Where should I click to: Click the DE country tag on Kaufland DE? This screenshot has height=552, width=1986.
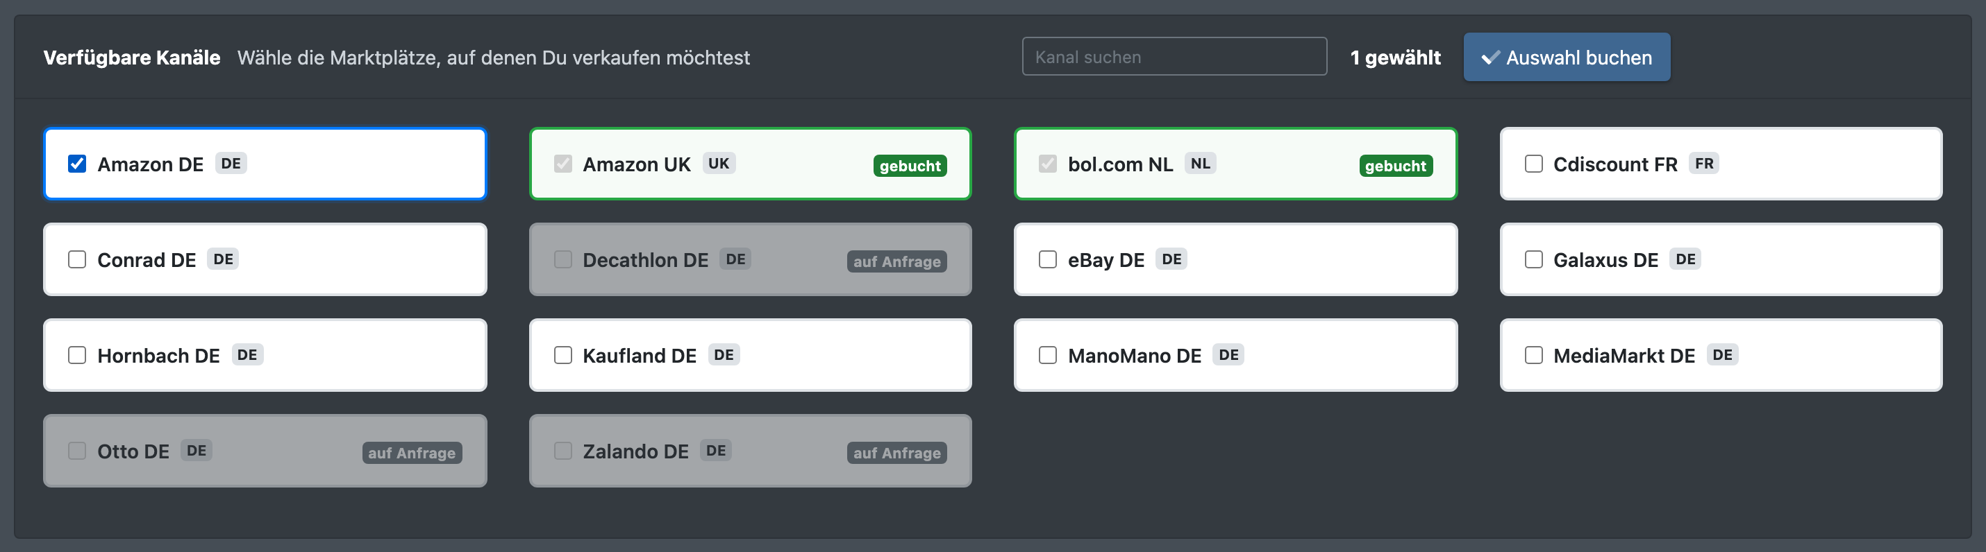pyautogui.click(x=723, y=354)
